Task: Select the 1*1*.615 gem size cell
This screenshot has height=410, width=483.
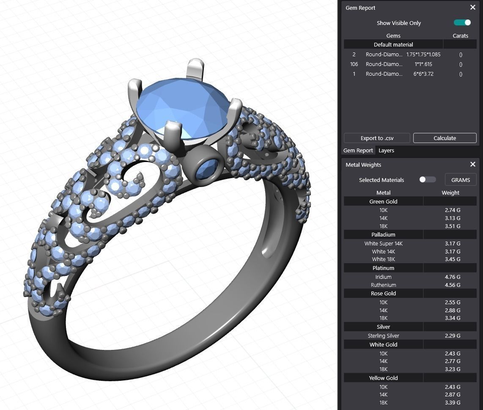Action: [423, 64]
